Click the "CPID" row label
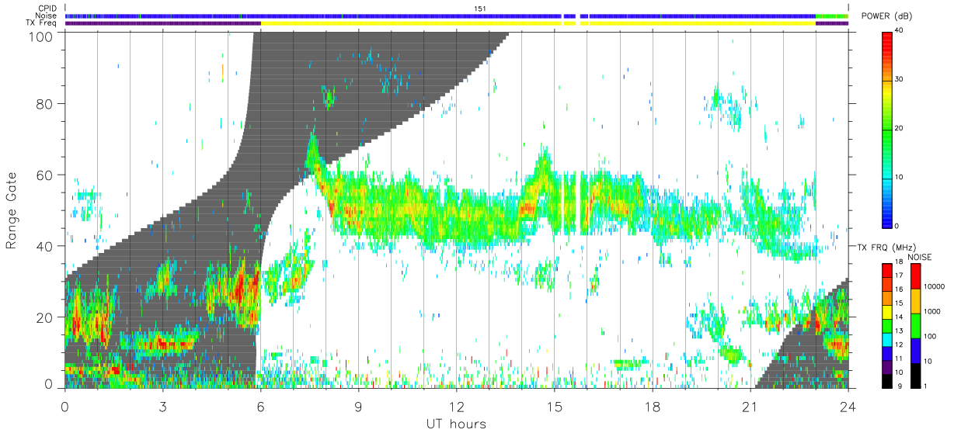Screen dimensions: 954x440 pos(47,9)
